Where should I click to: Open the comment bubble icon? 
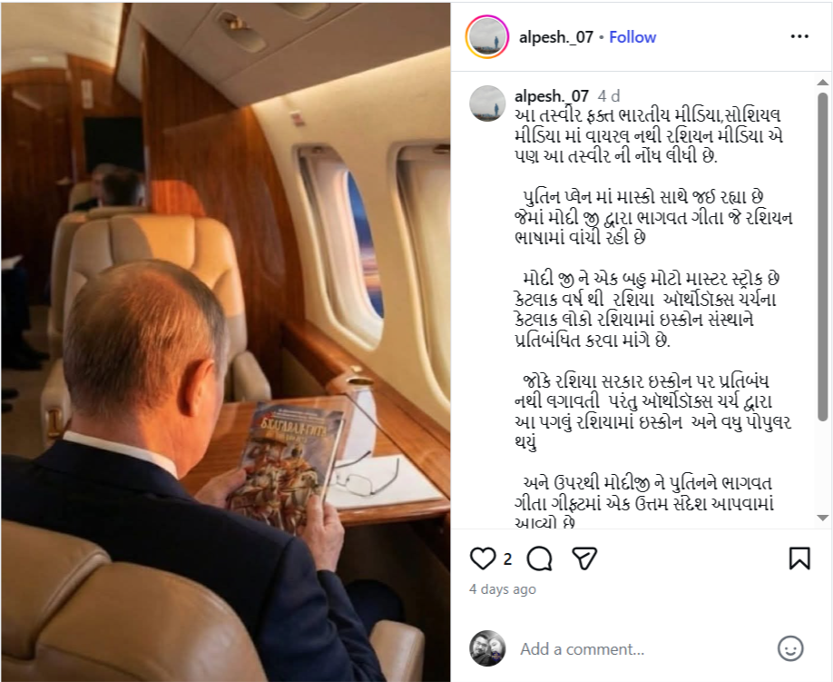point(539,558)
